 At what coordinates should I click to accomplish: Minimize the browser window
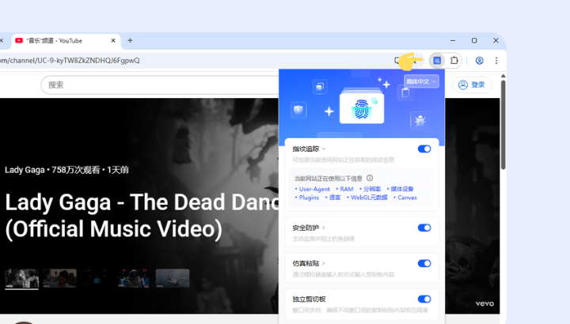pyautogui.click(x=453, y=40)
